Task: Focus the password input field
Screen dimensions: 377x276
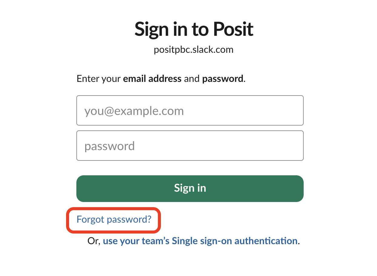Action: tap(190, 146)
